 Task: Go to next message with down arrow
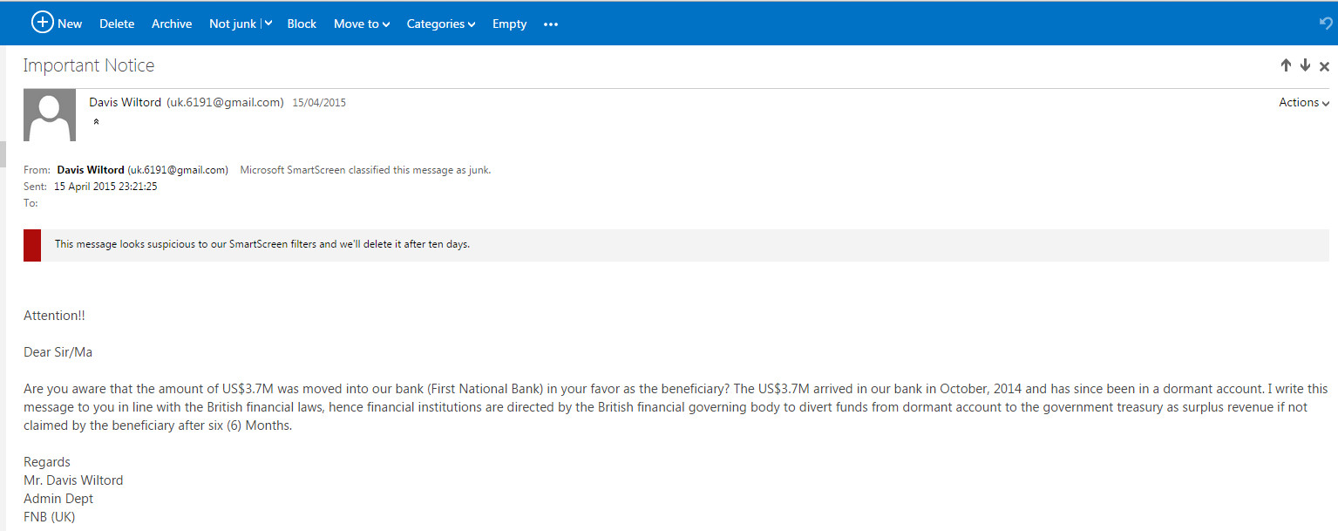[1305, 65]
